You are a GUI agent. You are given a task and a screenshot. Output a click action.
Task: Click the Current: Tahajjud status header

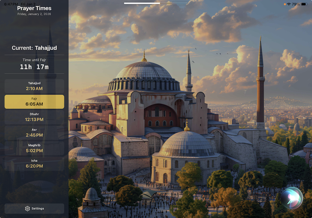[34, 48]
